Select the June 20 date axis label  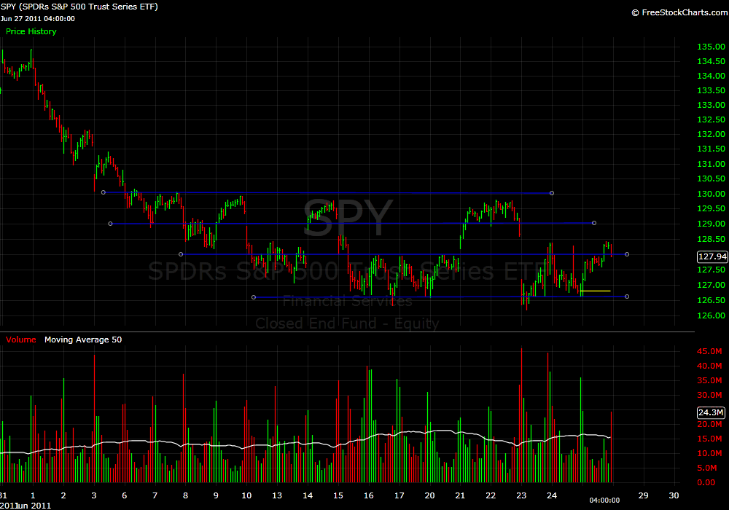(429, 495)
